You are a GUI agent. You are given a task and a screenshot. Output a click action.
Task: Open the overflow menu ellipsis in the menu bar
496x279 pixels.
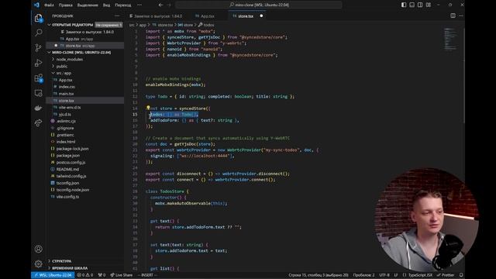pos(139,5)
